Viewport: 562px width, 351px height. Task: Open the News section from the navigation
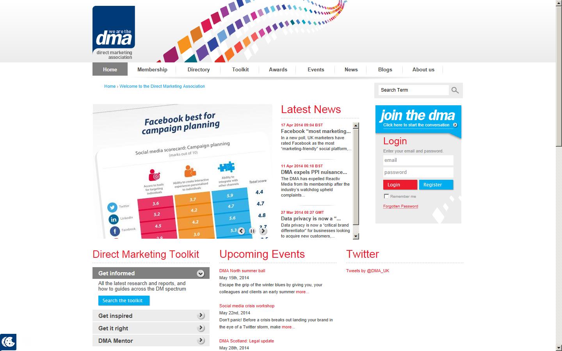[350, 69]
